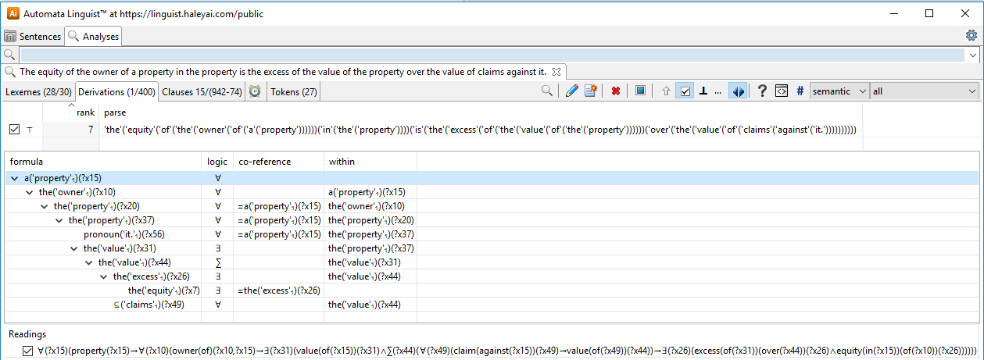Open the Lexemes (28/30) tab
Screen dimensions: 984x360
click(x=38, y=91)
